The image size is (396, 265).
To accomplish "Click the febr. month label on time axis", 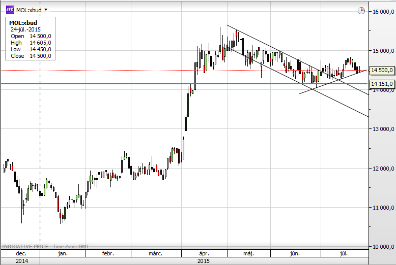I will coord(108,253).
